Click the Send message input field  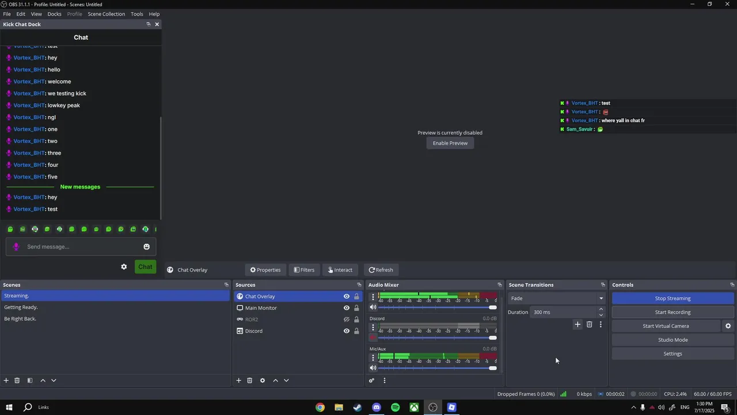pyautogui.click(x=81, y=247)
